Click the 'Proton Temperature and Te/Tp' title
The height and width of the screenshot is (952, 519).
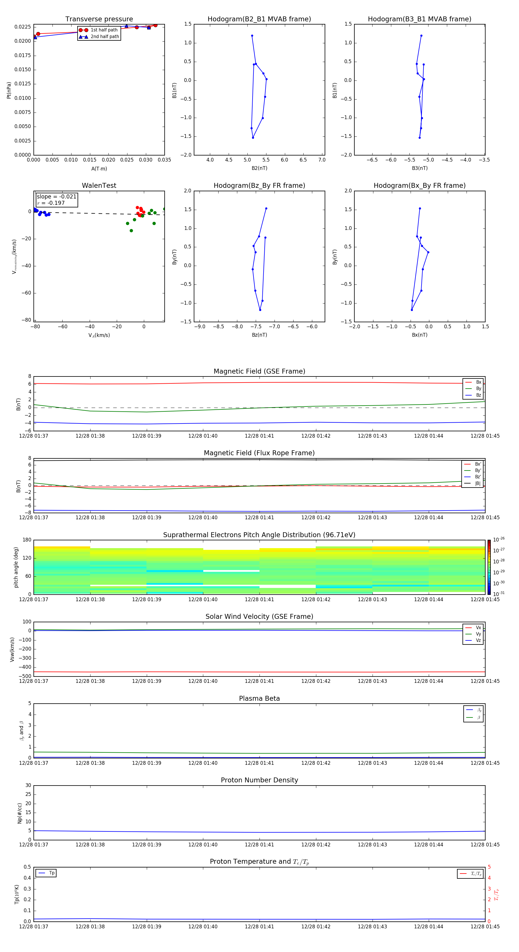click(x=259, y=862)
